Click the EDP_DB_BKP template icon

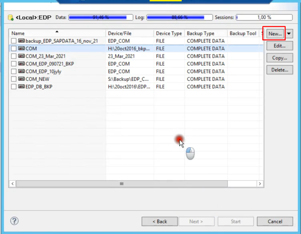coord(21,86)
